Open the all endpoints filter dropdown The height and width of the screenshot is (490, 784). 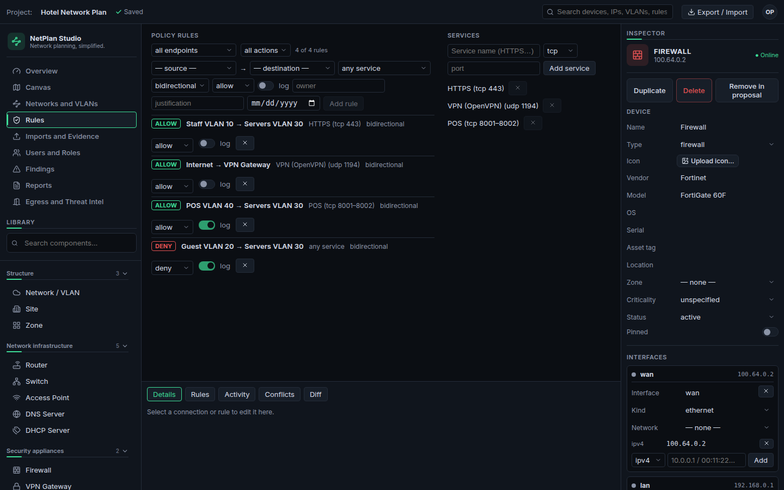(x=194, y=50)
